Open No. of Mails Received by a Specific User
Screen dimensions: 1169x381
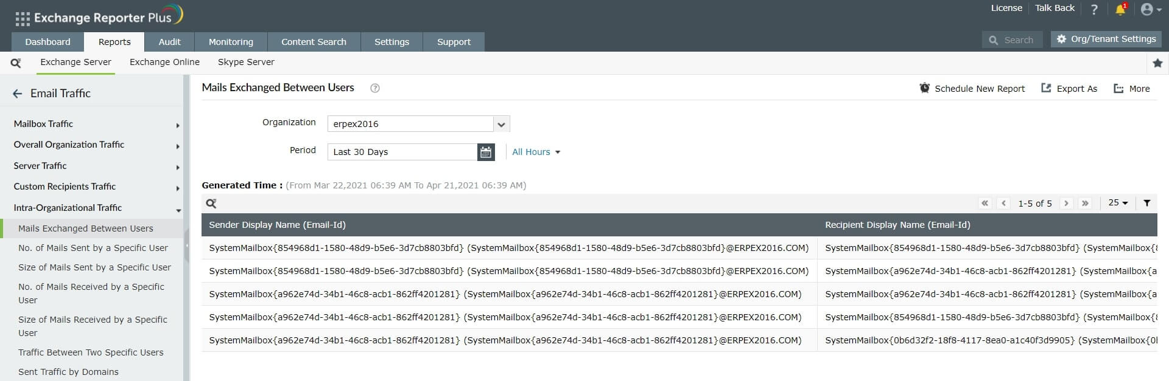(x=91, y=293)
